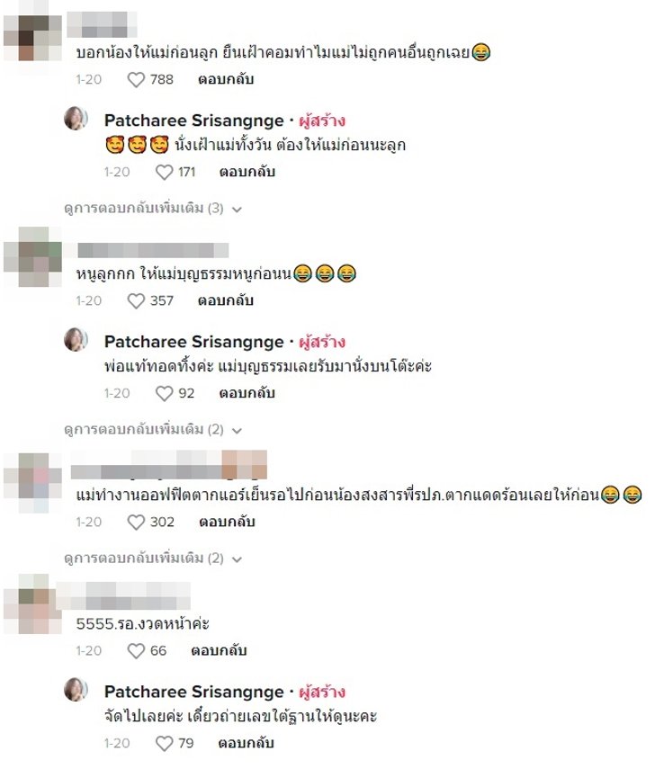Like the comment with 302 likes
Screen dimensions: 655x769
136,523
